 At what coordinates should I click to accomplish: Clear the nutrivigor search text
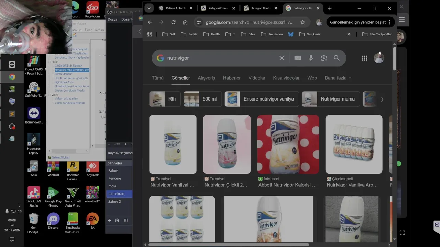282,58
